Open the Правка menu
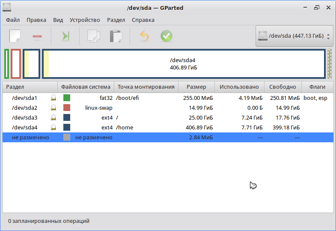This screenshot has height=231, width=336. point(36,20)
